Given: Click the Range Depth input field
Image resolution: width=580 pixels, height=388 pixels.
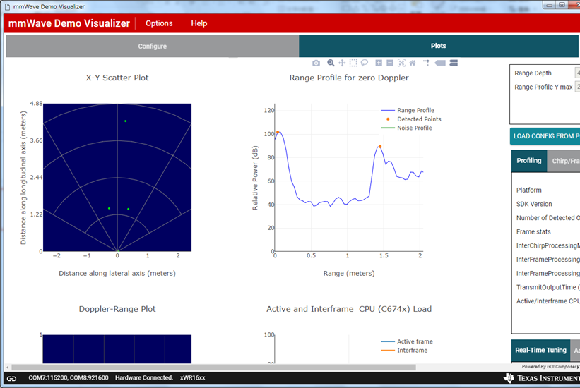Looking at the screenshot, I should pos(577,73).
